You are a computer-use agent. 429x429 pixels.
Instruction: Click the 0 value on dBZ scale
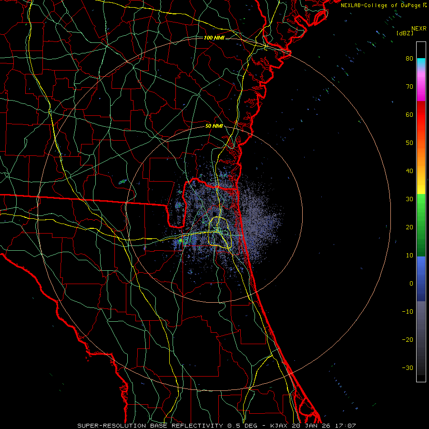click(x=411, y=284)
